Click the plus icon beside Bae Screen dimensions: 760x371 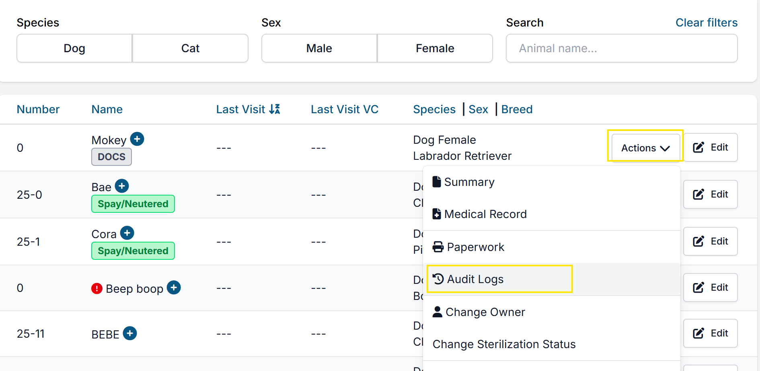pyautogui.click(x=122, y=186)
